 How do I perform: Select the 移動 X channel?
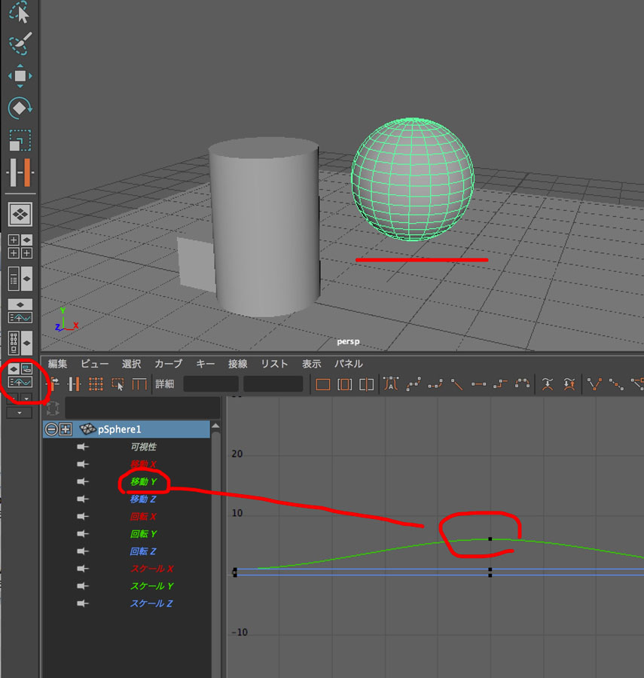click(x=144, y=464)
